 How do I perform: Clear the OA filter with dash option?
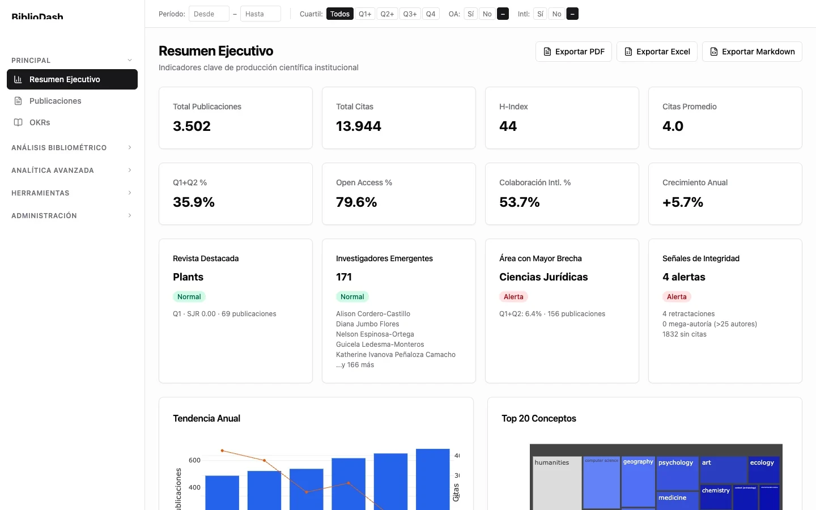pos(503,14)
